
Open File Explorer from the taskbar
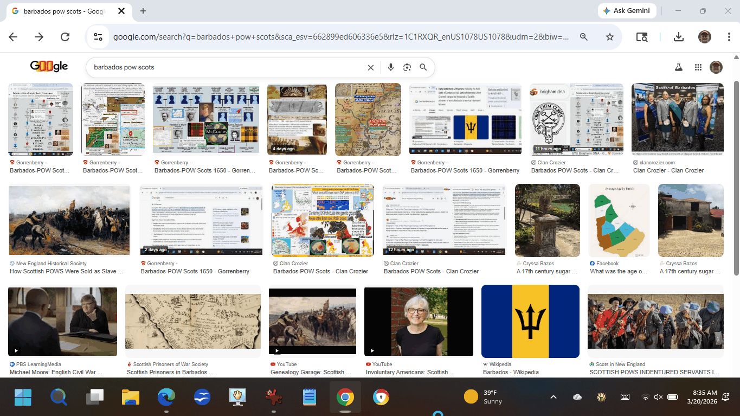(x=131, y=398)
